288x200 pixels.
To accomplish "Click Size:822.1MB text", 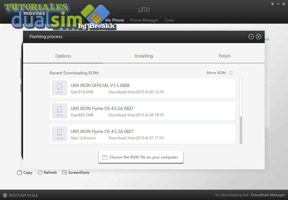I will click(x=82, y=115).
